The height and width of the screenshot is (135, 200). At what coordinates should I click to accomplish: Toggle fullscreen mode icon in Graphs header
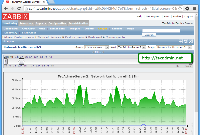point(191,41)
